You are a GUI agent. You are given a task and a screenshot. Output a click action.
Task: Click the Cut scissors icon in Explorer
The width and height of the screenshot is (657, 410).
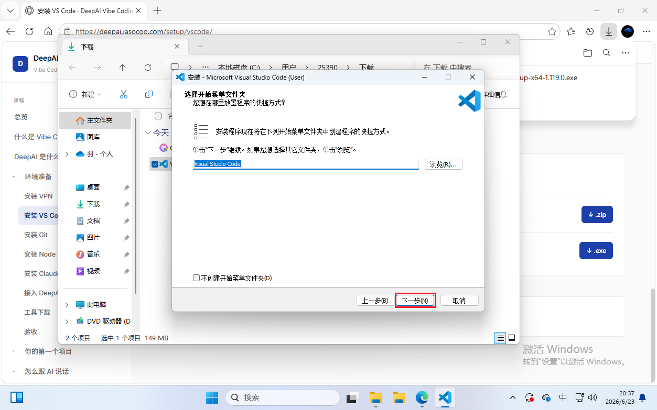124,94
